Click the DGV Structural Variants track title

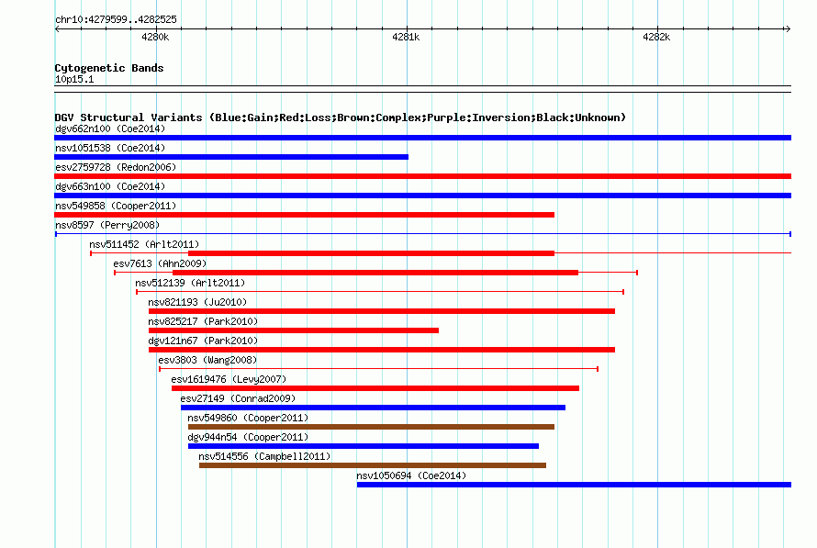(341, 117)
